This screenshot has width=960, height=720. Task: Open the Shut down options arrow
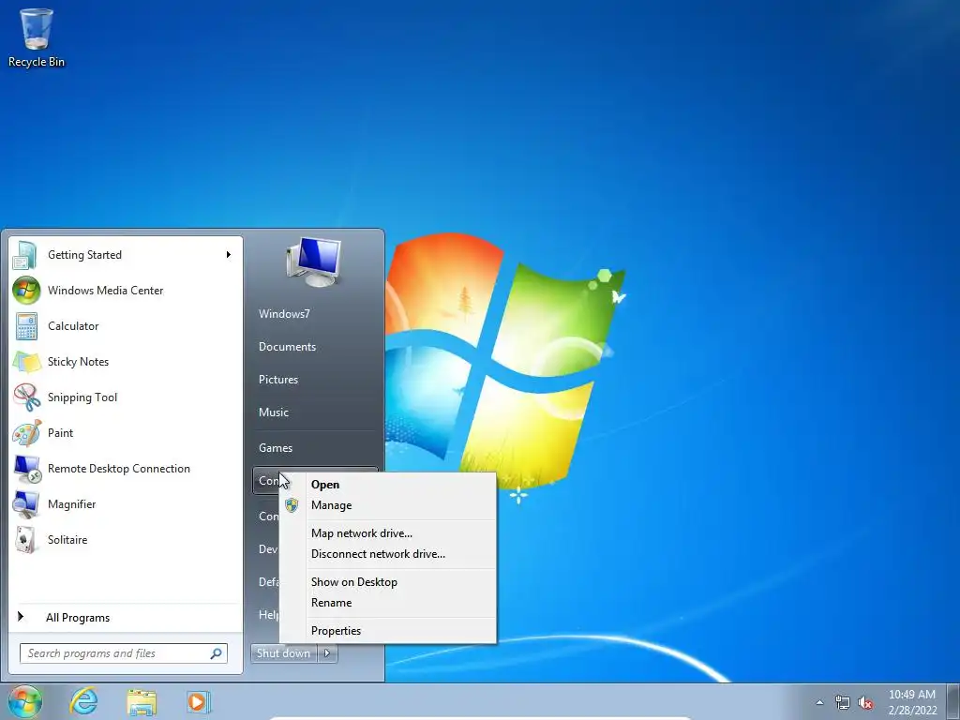tap(327, 653)
